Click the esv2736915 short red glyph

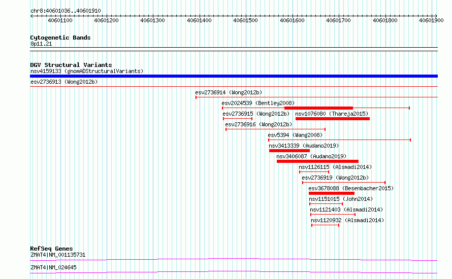[238, 119]
